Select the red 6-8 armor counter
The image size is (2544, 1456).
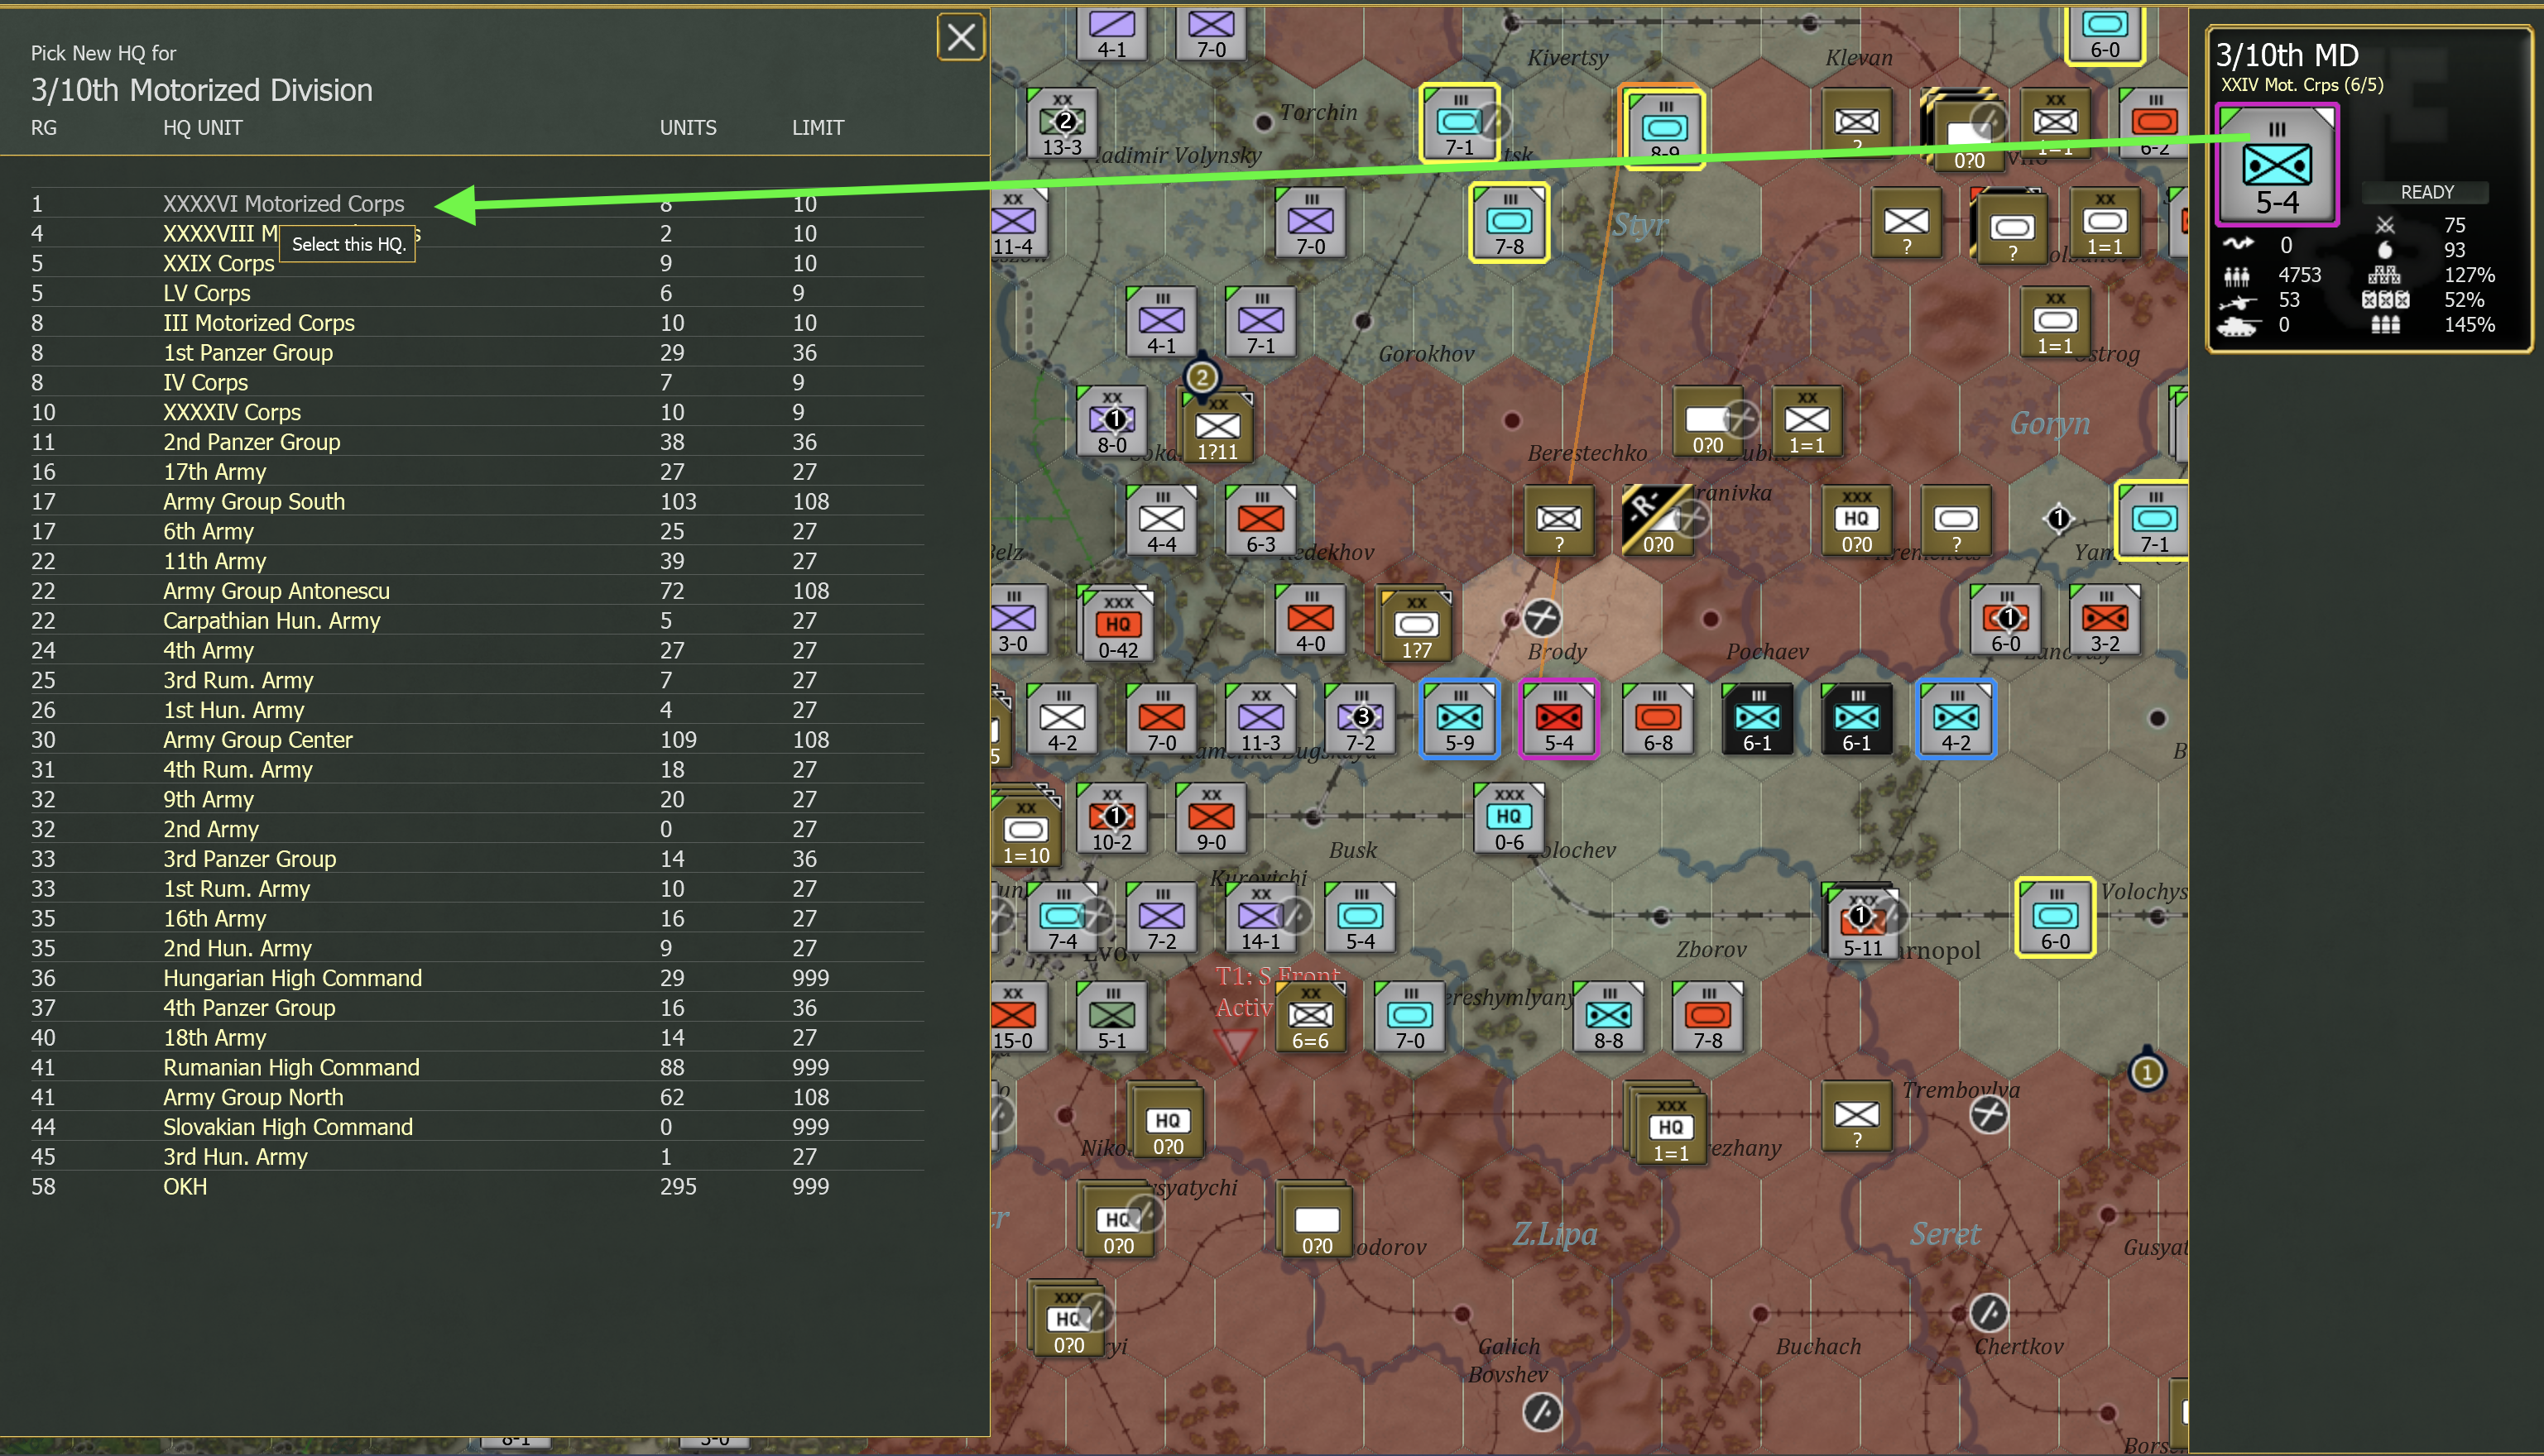click(1658, 719)
